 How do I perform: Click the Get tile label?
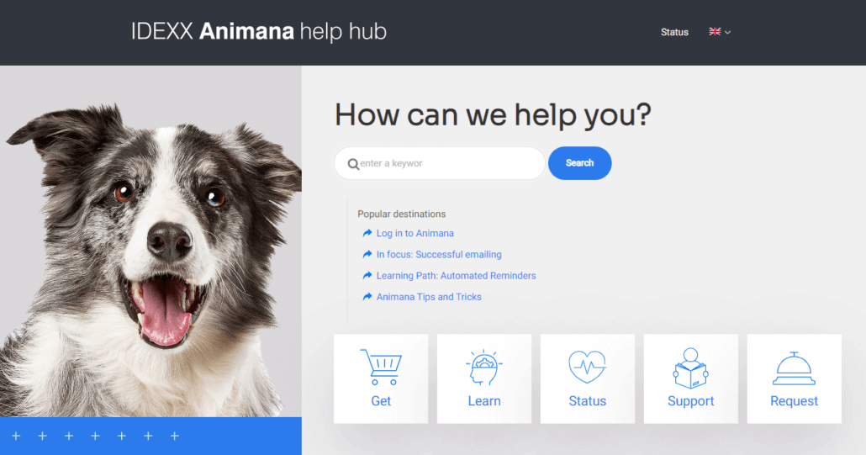coord(381,401)
